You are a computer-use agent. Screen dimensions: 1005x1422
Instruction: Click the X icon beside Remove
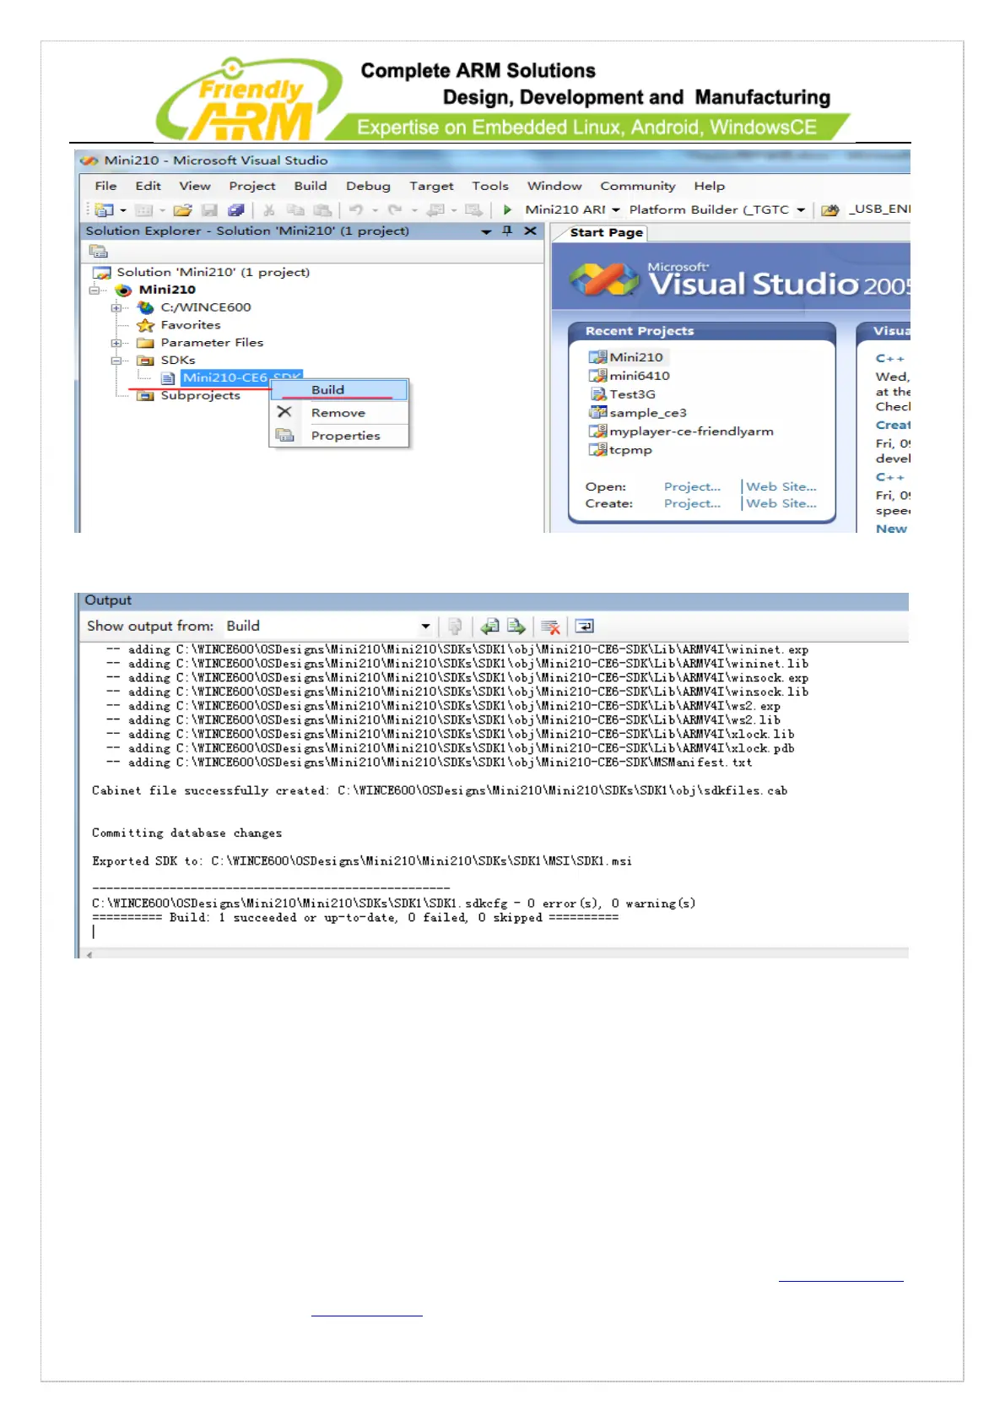click(x=284, y=412)
